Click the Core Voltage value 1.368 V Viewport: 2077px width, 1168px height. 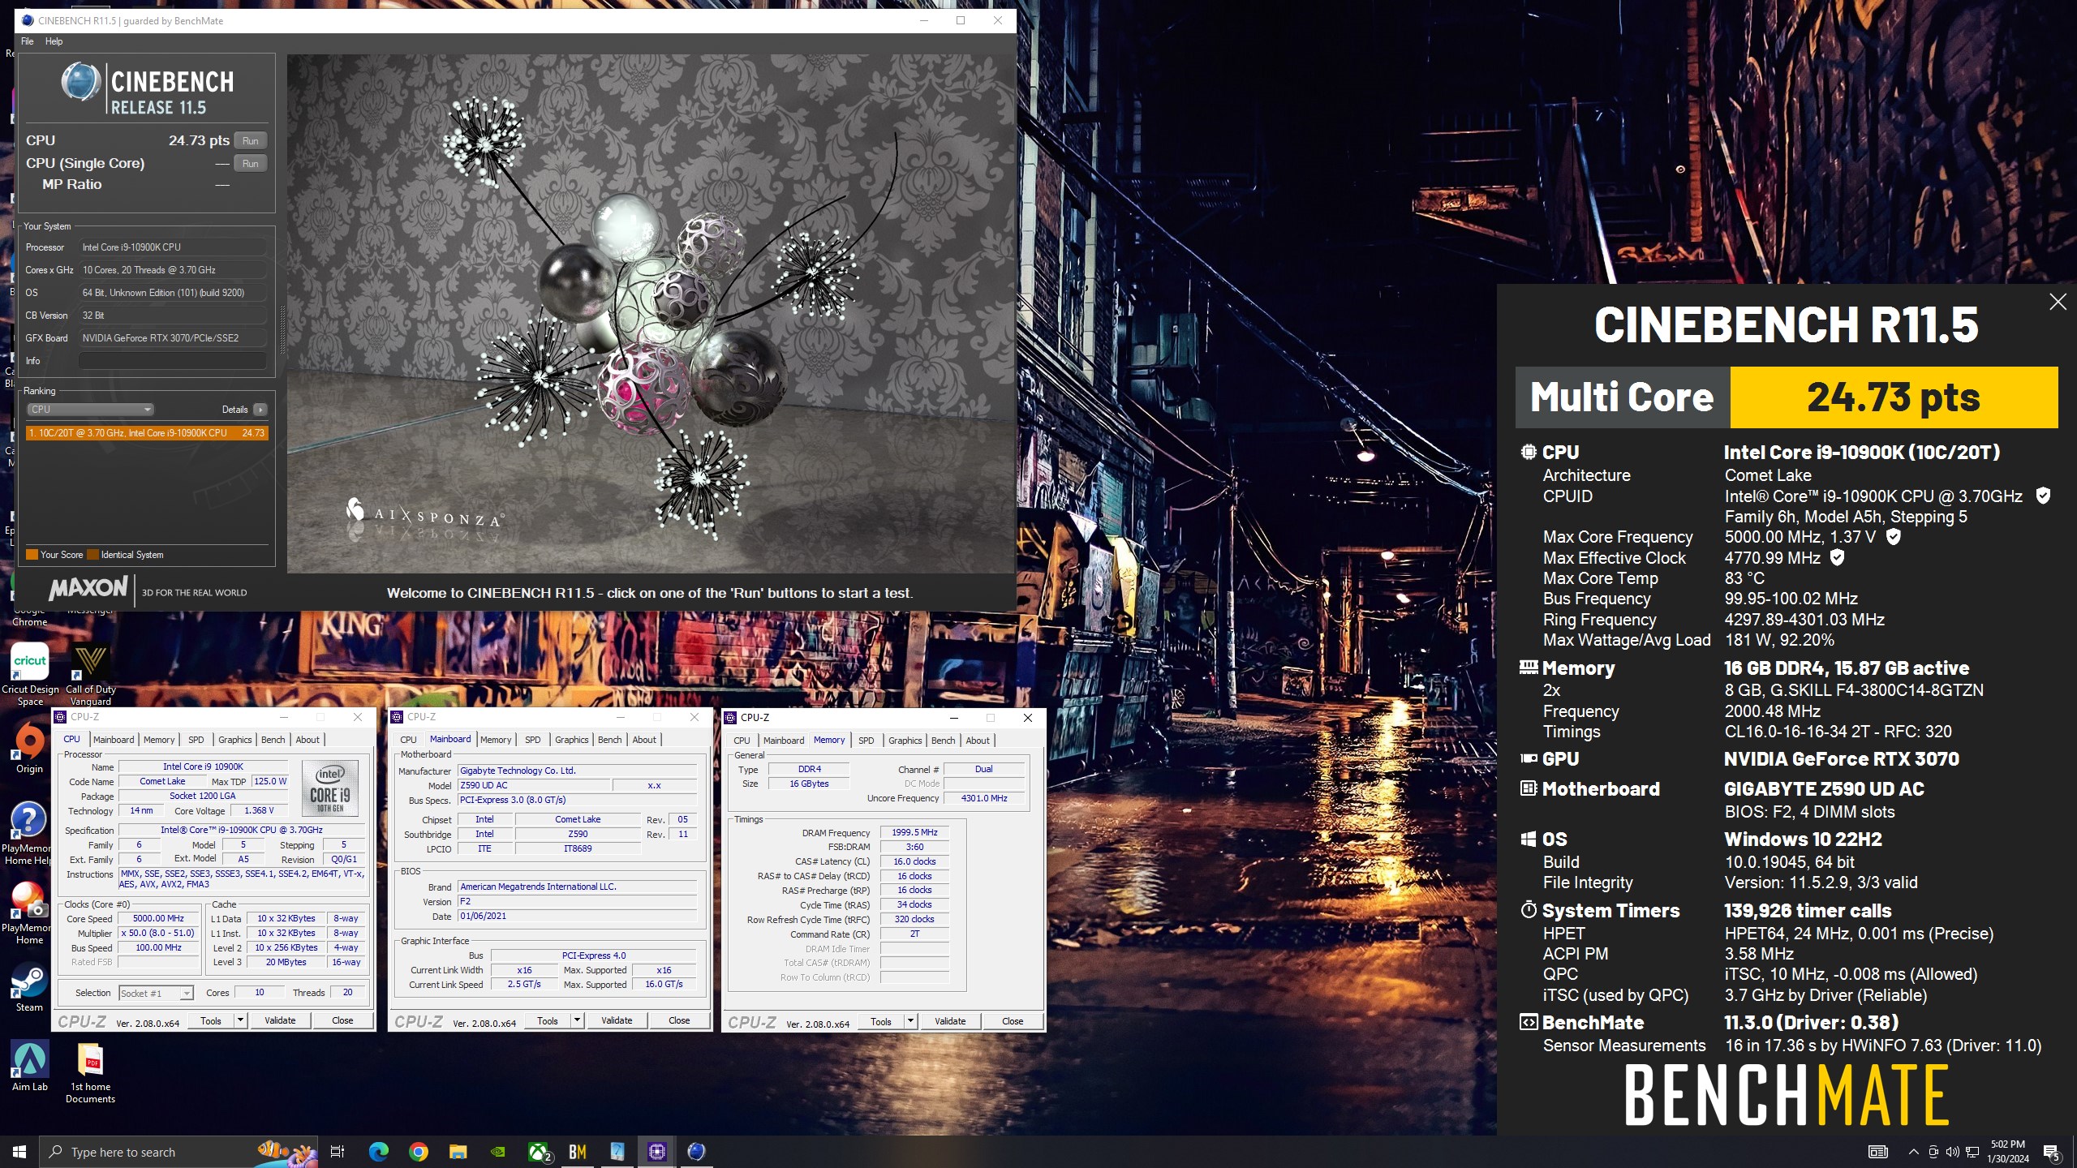(260, 810)
